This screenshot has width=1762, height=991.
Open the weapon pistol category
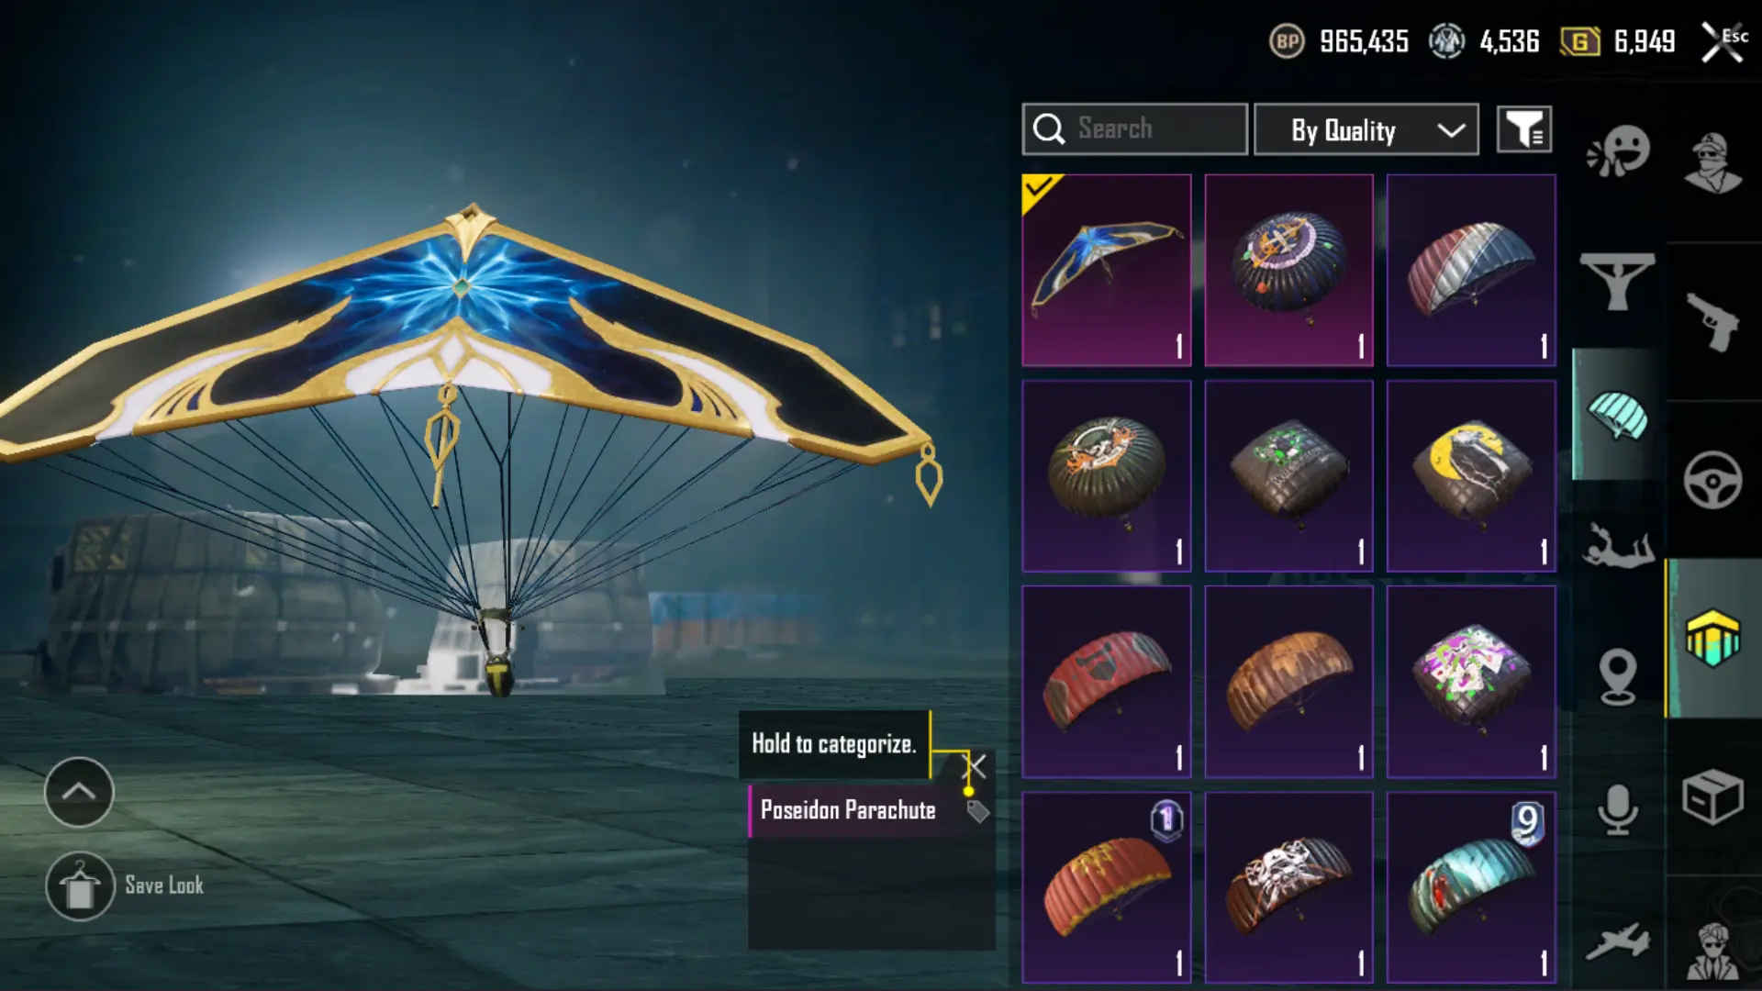coord(1712,322)
